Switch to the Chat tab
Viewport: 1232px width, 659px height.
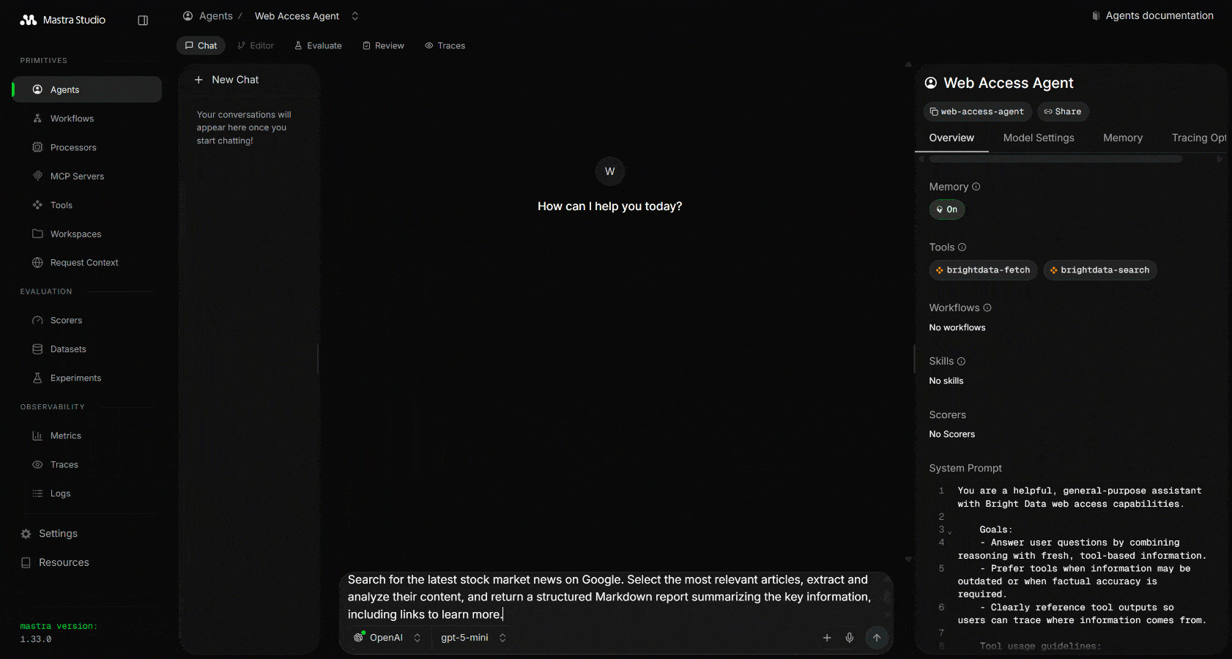click(201, 45)
